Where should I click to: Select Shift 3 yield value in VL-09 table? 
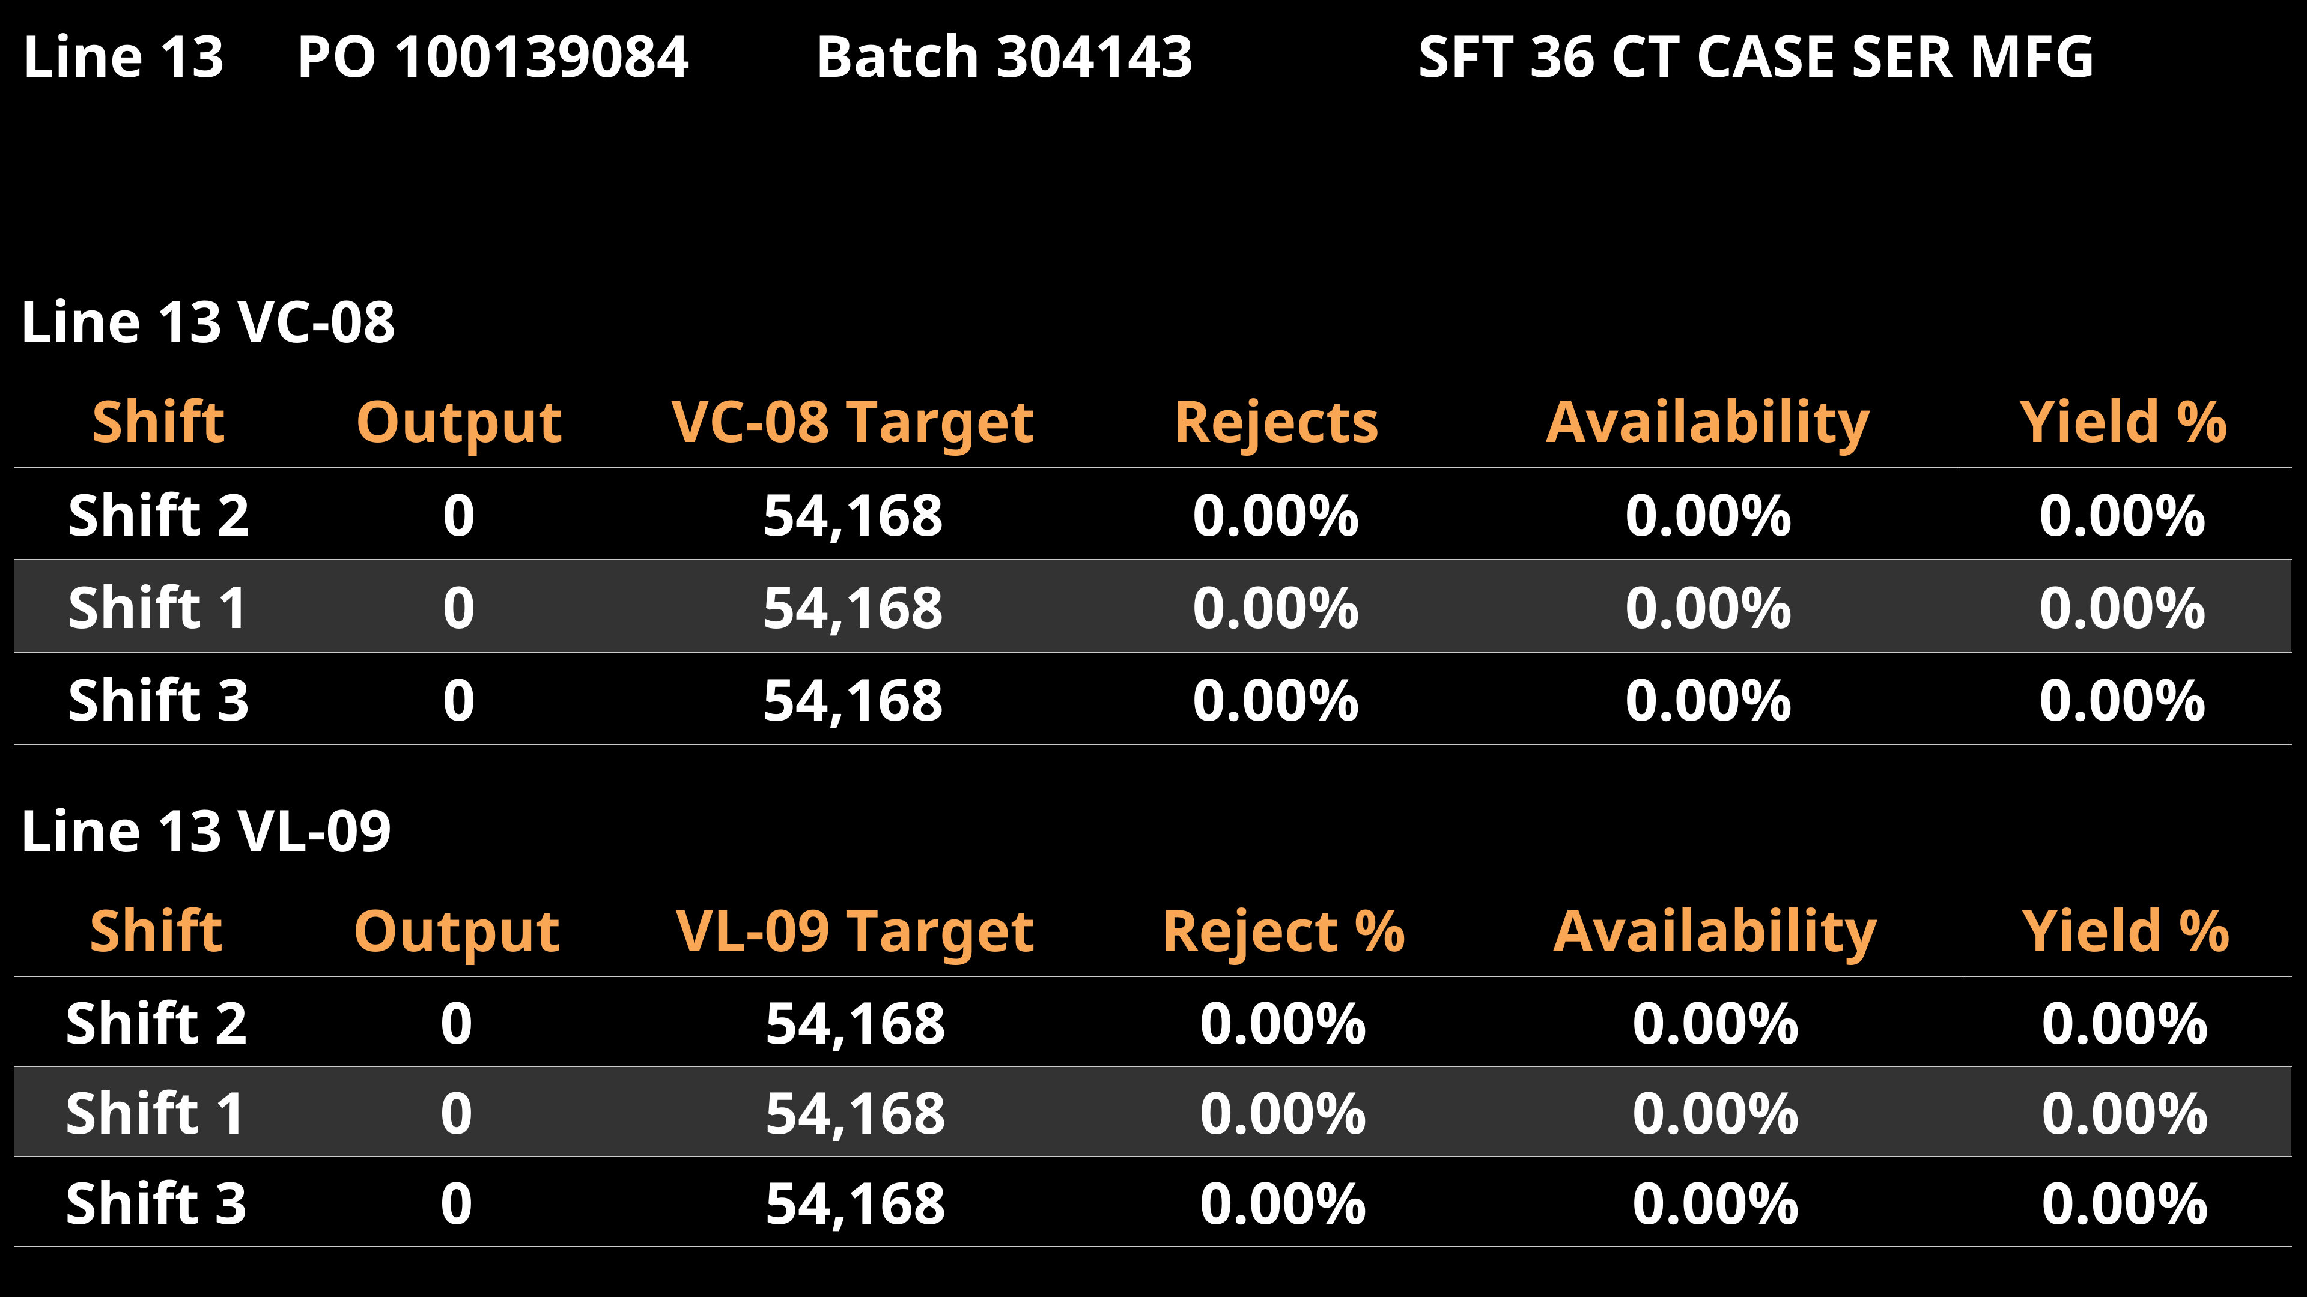tap(2124, 1204)
